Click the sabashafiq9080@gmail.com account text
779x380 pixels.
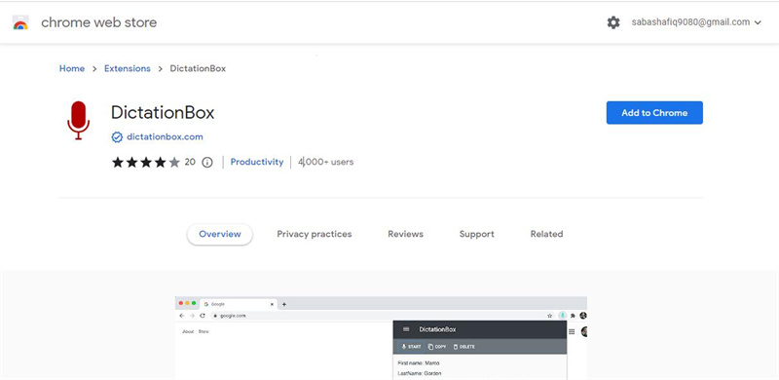tap(690, 22)
